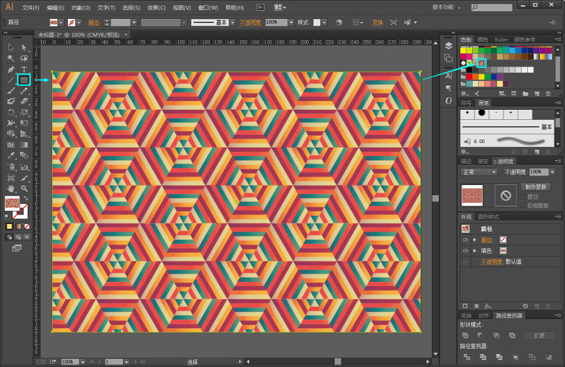Expand the 填色 appearance row arrow
This screenshot has height=367, width=565.
475,251
